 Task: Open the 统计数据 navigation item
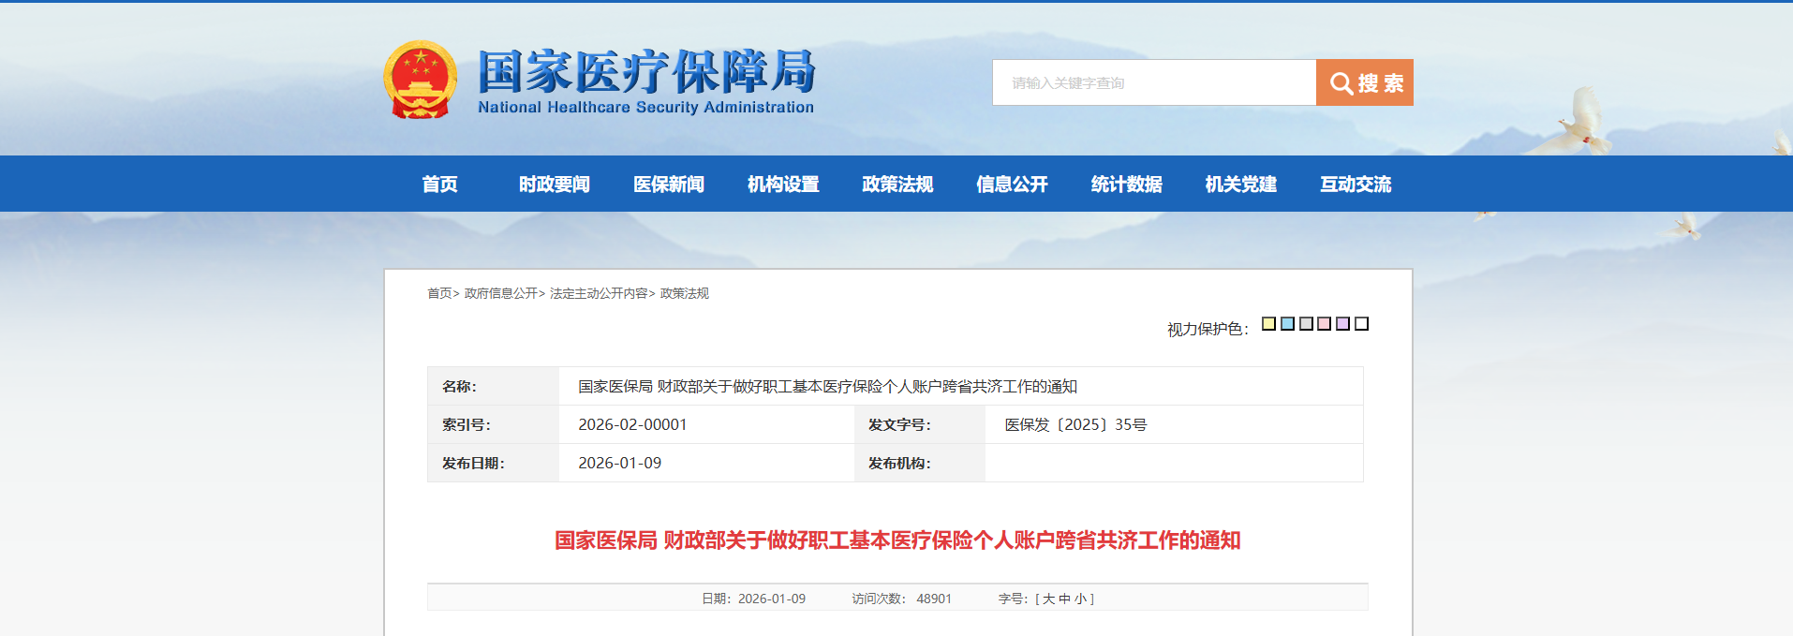pyautogui.click(x=1126, y=184)
